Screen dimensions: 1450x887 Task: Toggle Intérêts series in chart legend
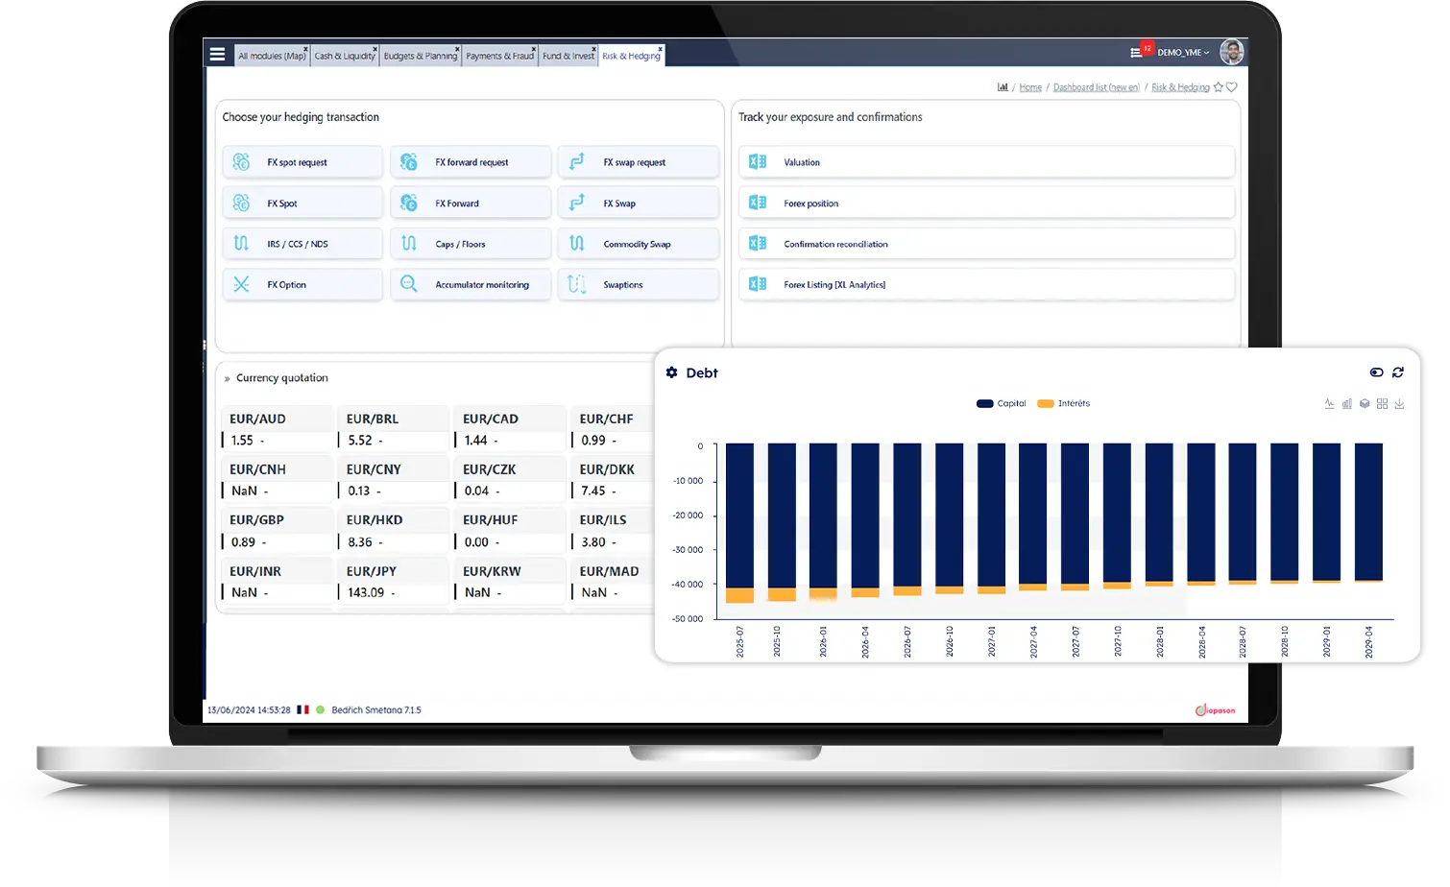[1064, 404]
